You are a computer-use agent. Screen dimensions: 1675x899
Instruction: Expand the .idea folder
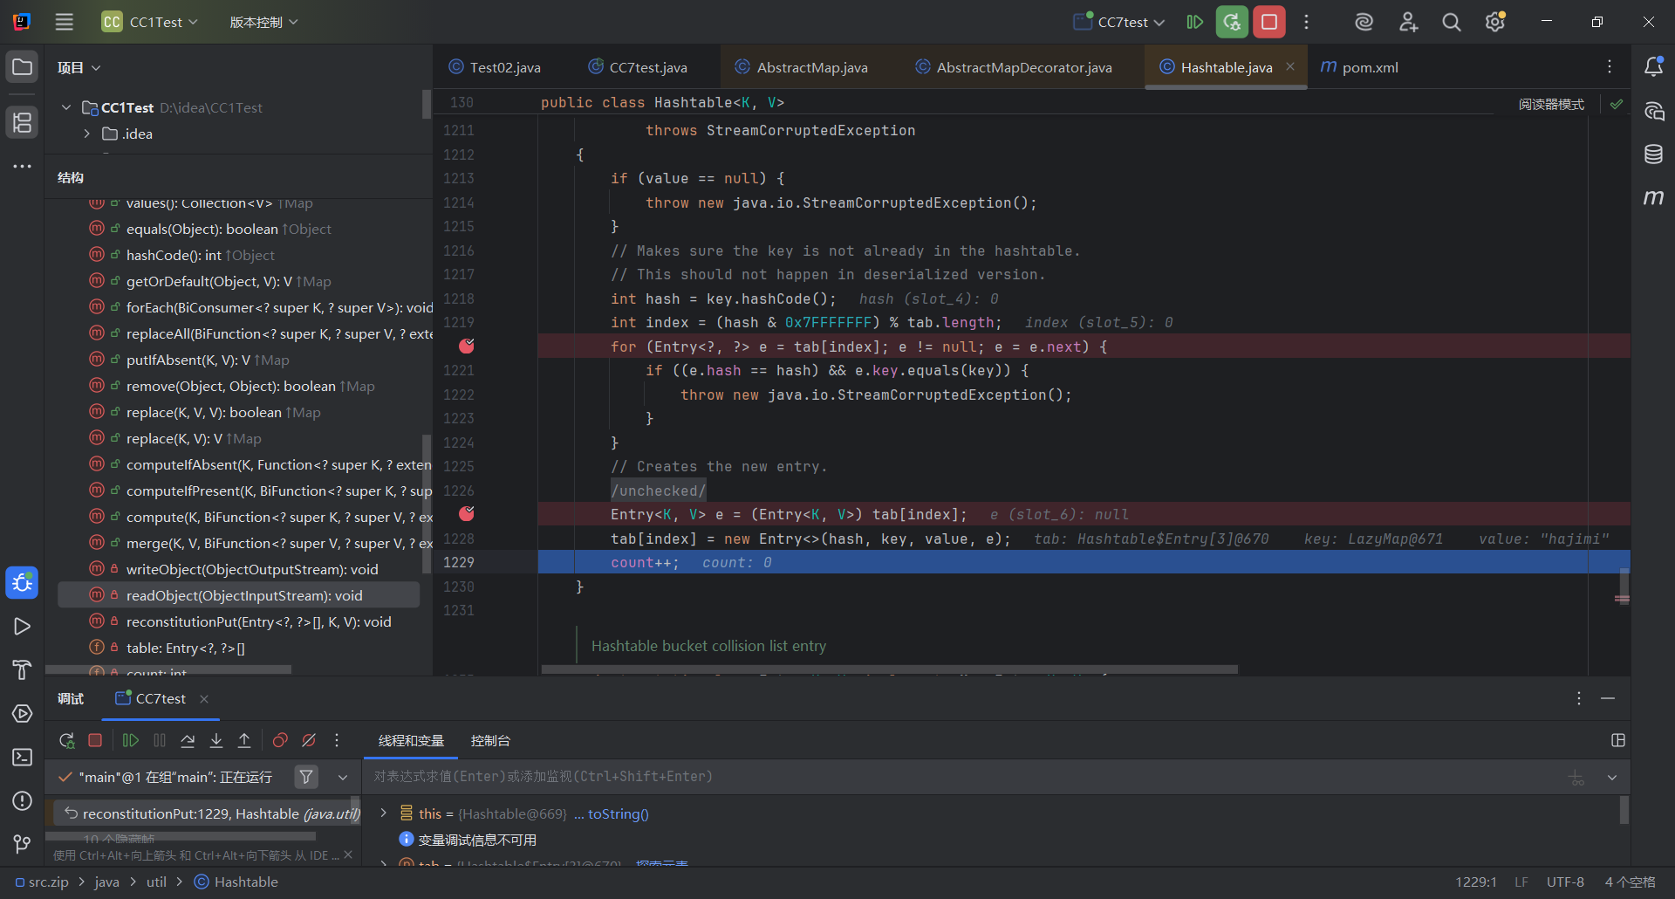click(87, 134)
